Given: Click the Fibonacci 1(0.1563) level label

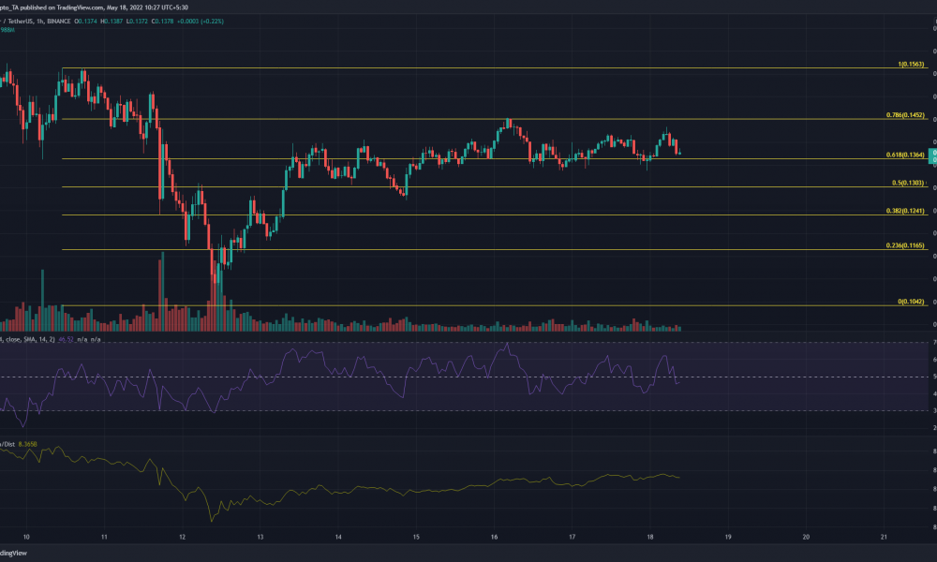Looking at the screenshot, I should tap(911, 64).
